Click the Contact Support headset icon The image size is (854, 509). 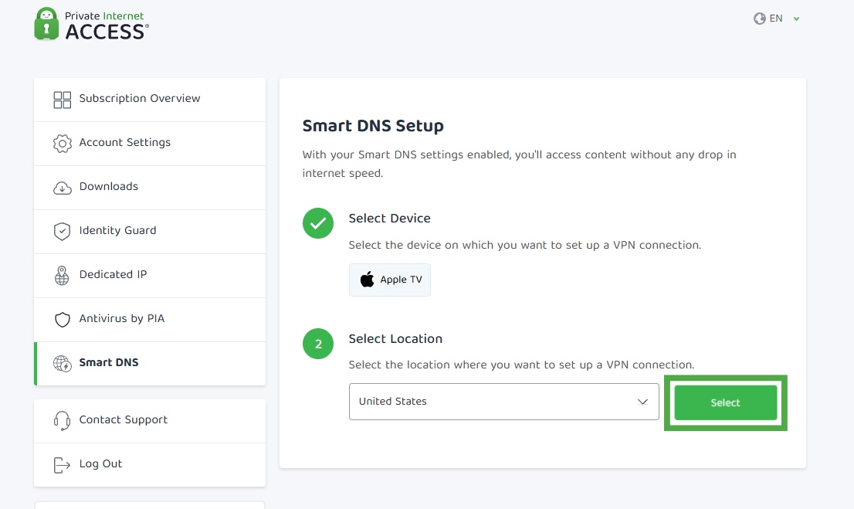(x=62, y=421)
